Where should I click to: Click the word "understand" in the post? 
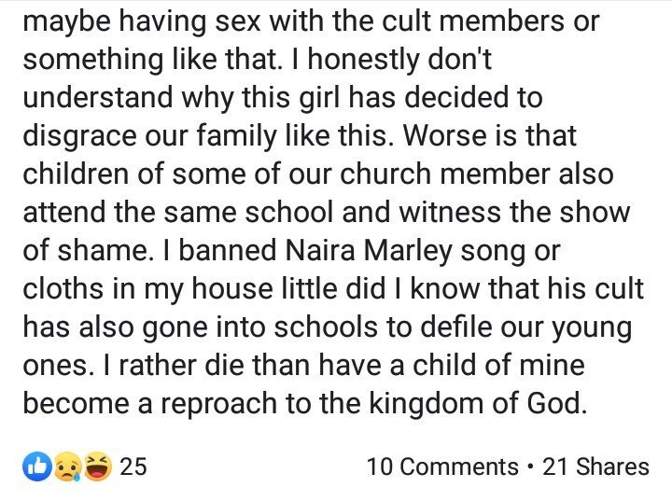click(x=98, y=97)
